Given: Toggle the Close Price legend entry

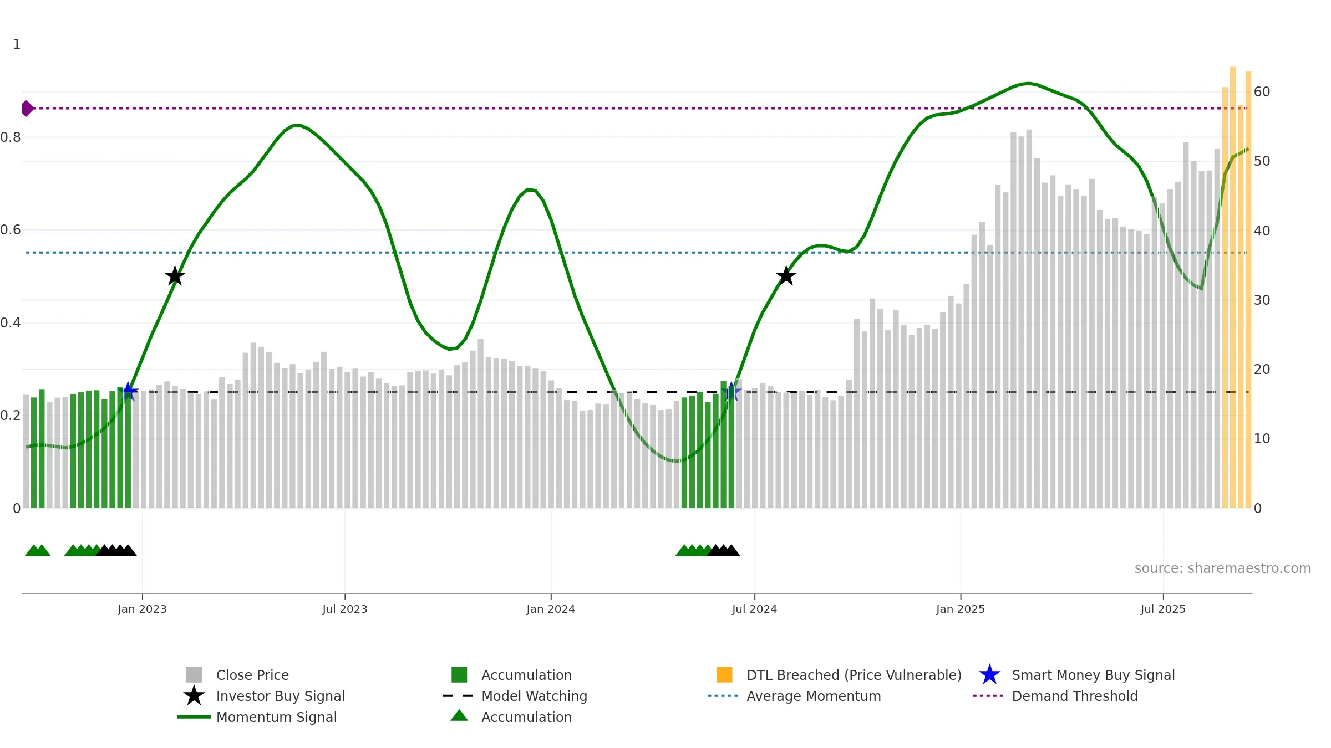Looking at the screenshot, I should (237, 675).
